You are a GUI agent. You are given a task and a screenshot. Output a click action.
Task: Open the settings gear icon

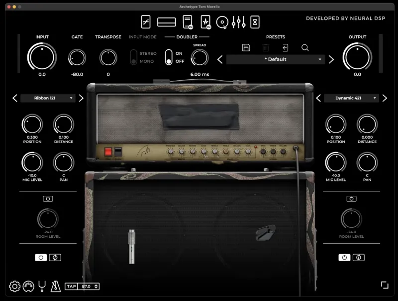14,286
